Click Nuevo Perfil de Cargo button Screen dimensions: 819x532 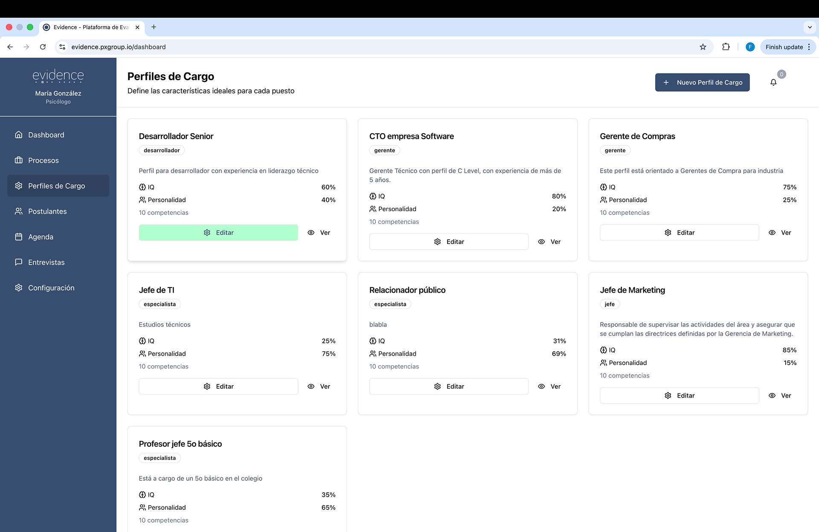click(x=702, y=82)
